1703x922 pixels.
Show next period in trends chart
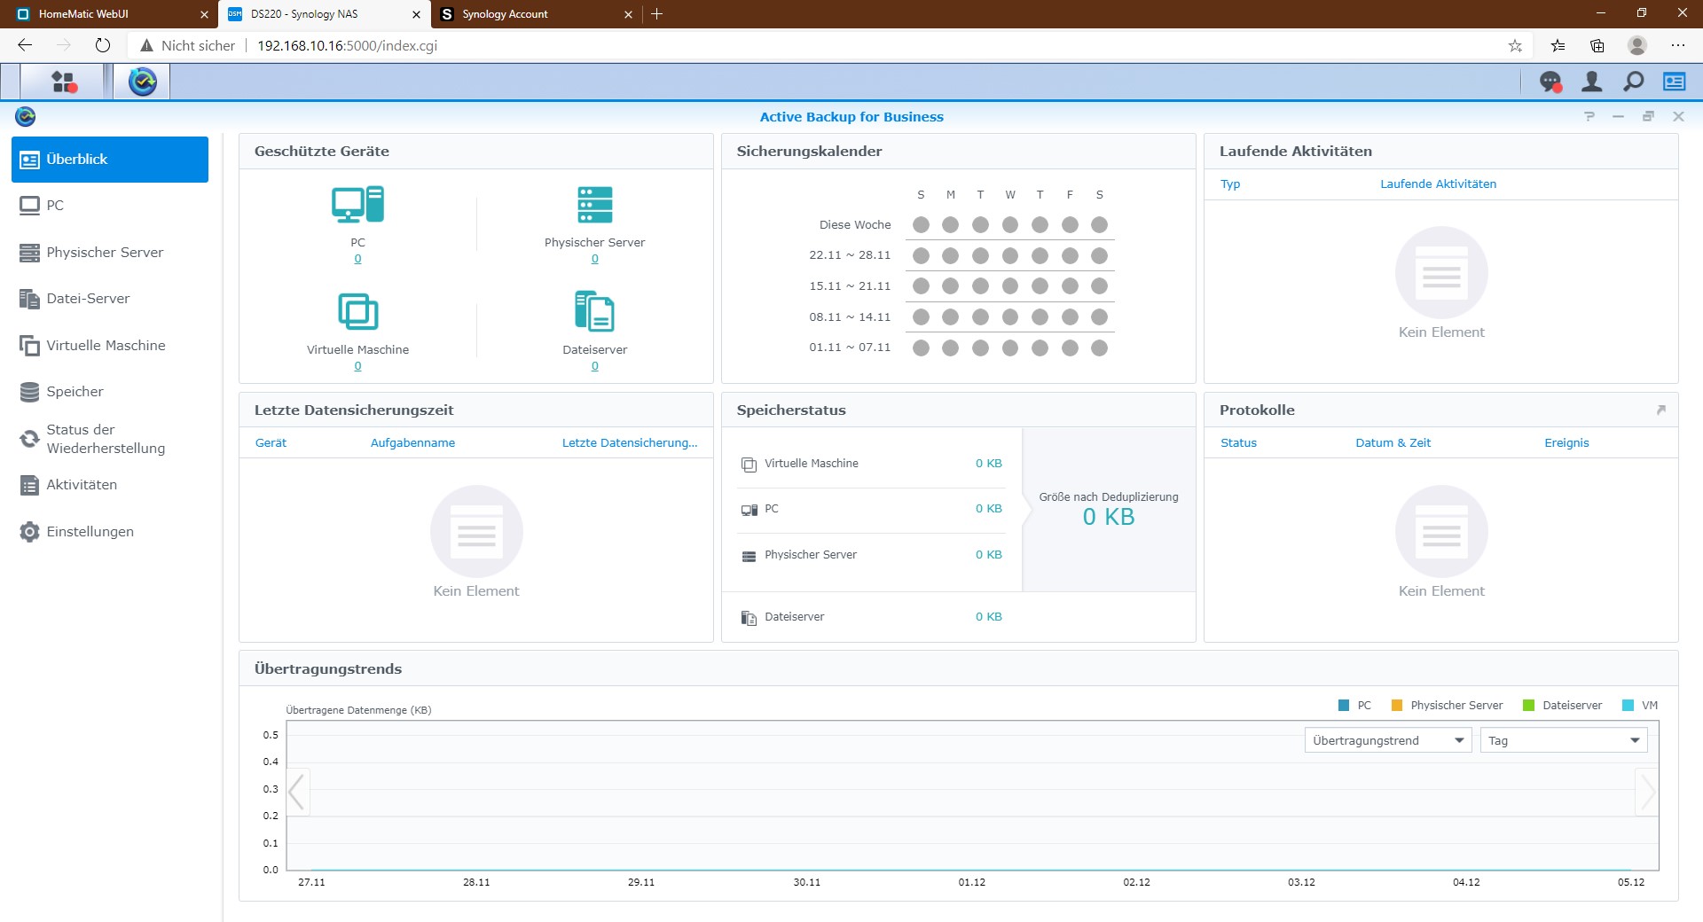[x=1647, y=792]
